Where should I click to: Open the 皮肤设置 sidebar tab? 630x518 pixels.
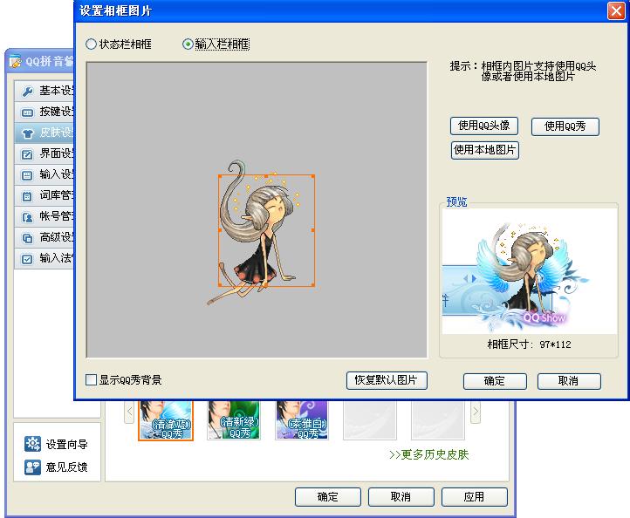click(x=45, y=133)
